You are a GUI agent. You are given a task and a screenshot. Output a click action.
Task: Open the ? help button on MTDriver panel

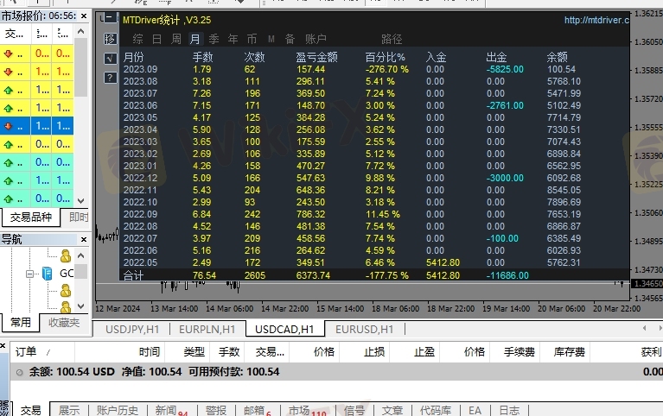(110, 78)
